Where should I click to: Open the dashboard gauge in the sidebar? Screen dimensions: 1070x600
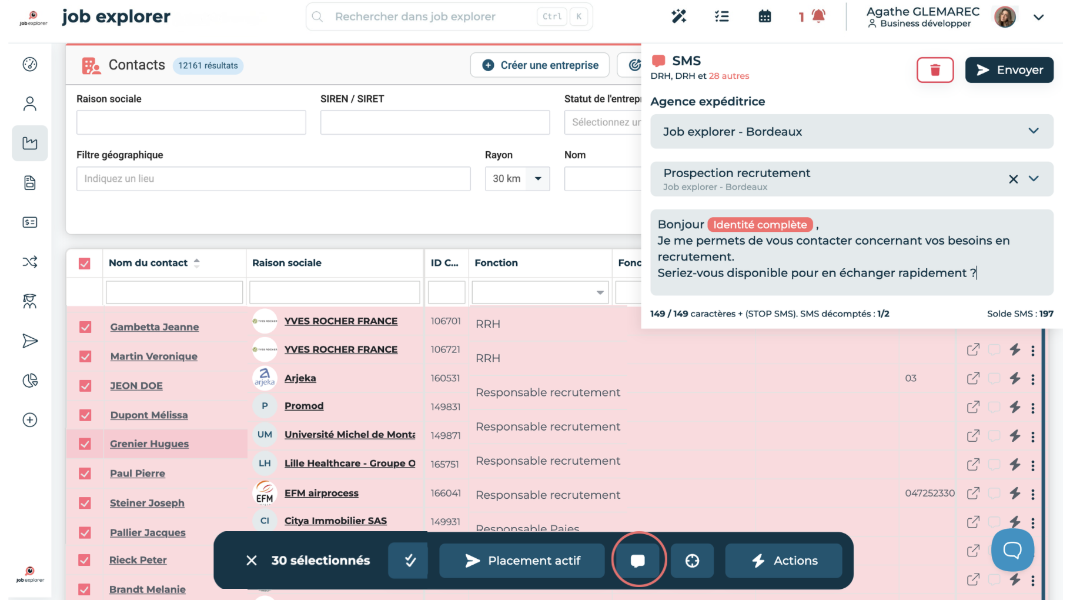(x=30, y=64)
